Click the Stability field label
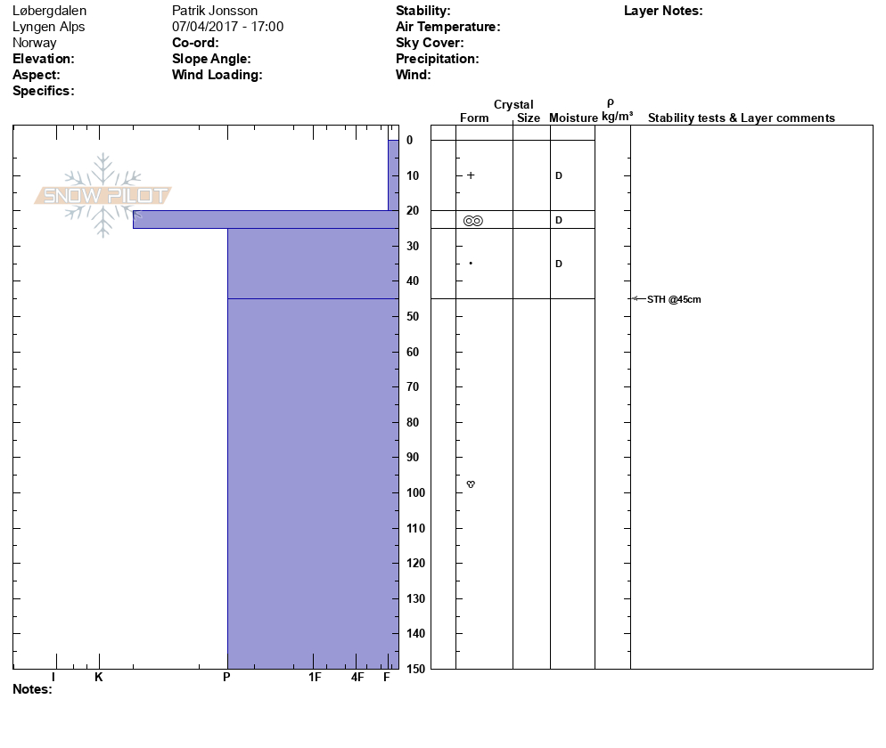The image size is (886, 748). click(x=422, y=11)
